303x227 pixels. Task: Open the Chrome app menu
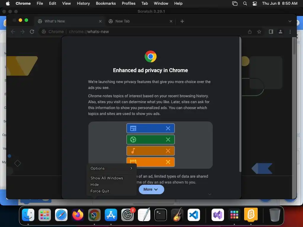[23, 3]
